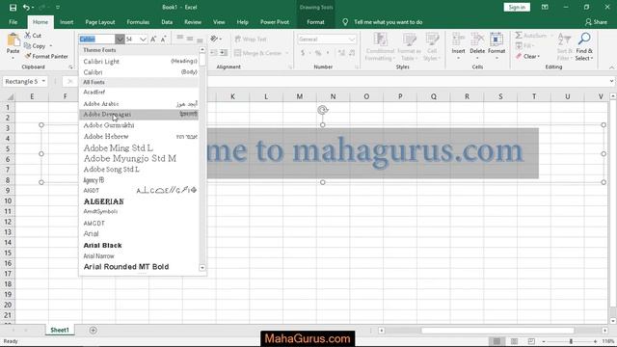617x347 pixels.
Task: Click the zoom in plus button
Action: [595, 341]
